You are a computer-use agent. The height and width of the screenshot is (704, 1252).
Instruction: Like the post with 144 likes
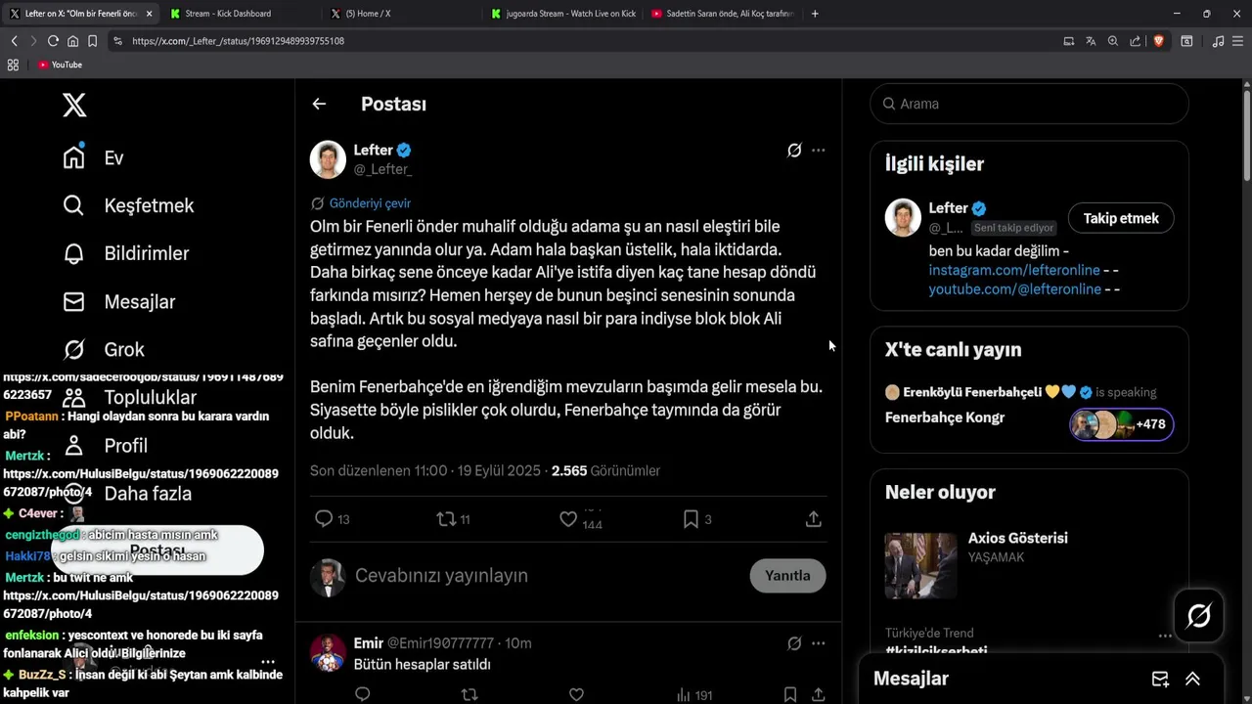click(568, 519)
